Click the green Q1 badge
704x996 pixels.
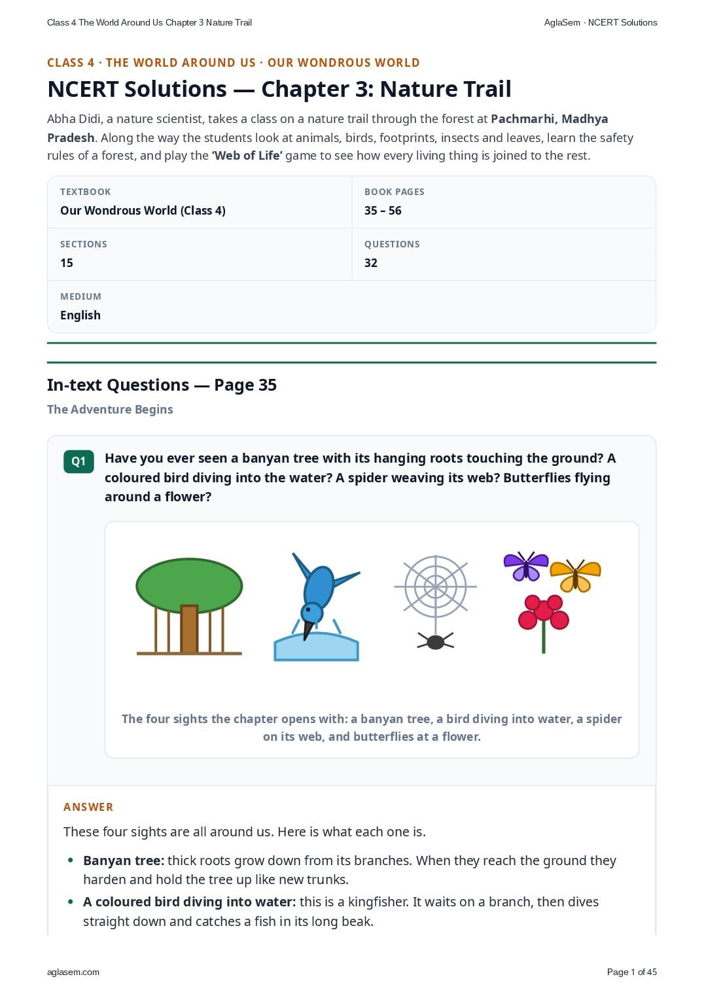tap(79, 461)
